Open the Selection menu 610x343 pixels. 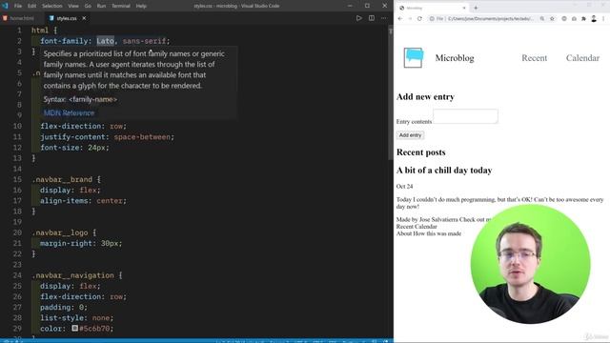[52, 6]
